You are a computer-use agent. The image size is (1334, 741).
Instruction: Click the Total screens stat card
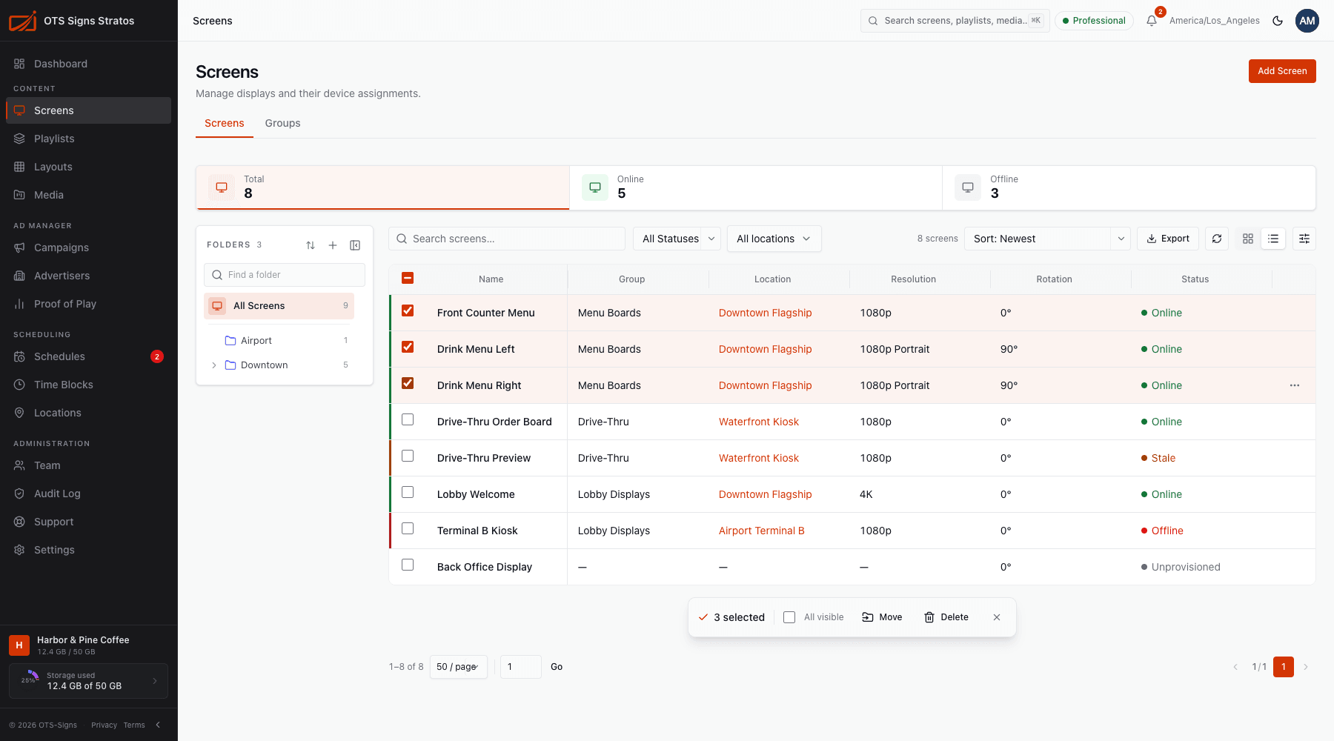pyautogui.click(x=382, y=187)
